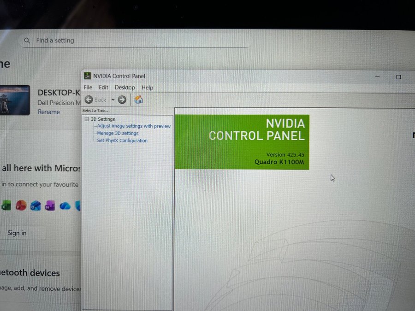Open the File menu
Image resolution: width=415 pixels, height=311 pixels.
[x=88, y=88]
